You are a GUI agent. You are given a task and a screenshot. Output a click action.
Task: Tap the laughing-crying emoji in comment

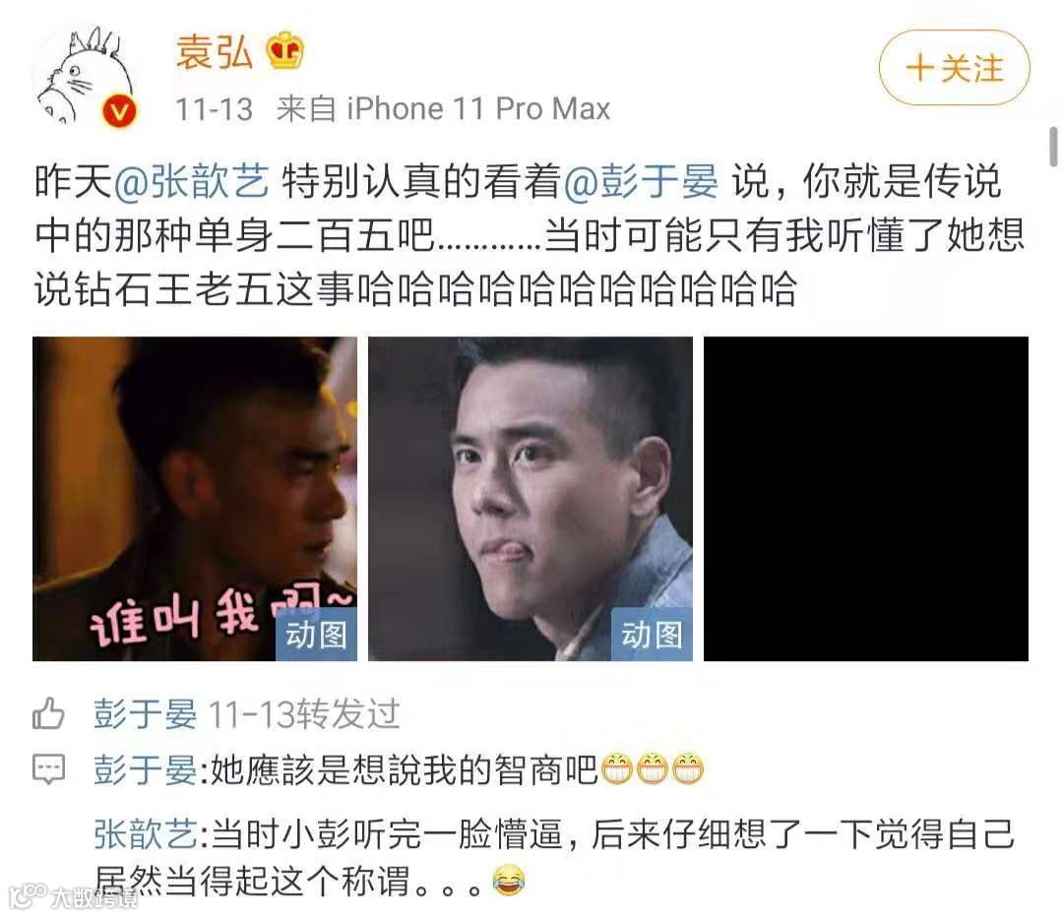pos(509,881)
